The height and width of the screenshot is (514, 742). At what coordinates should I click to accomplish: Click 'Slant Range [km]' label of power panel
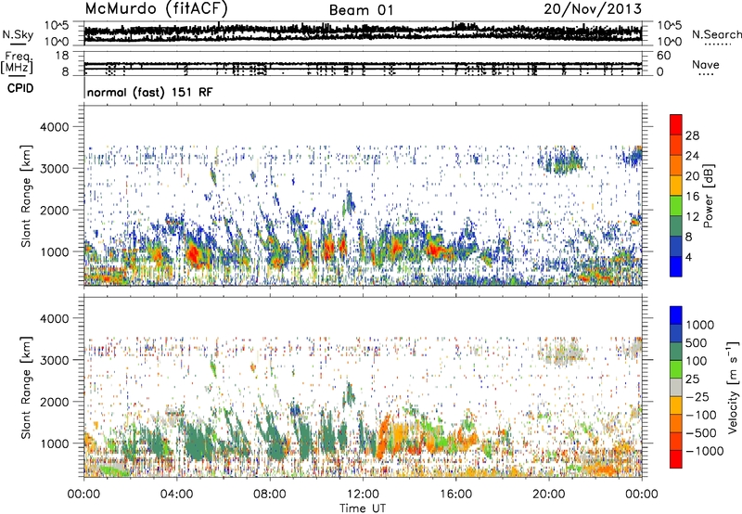click(26, 196)
